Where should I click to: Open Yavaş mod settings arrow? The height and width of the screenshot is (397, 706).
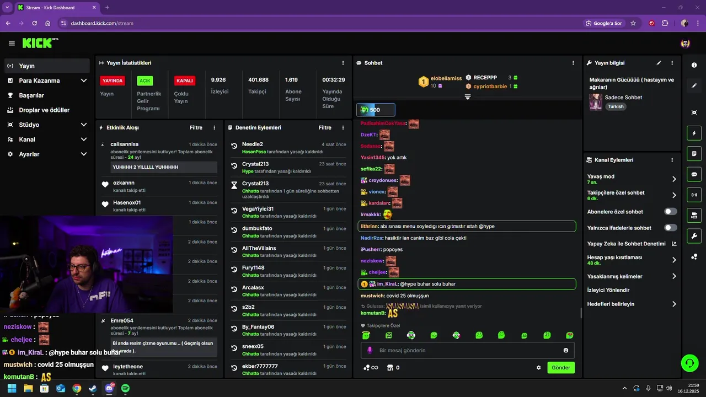point(674,179)
